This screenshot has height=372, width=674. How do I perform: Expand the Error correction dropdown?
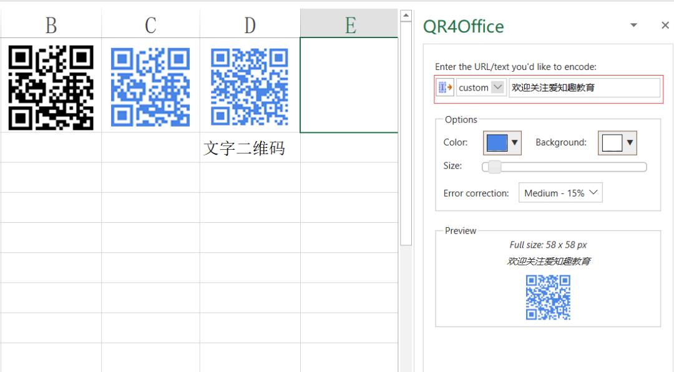(x=560, y=193)
